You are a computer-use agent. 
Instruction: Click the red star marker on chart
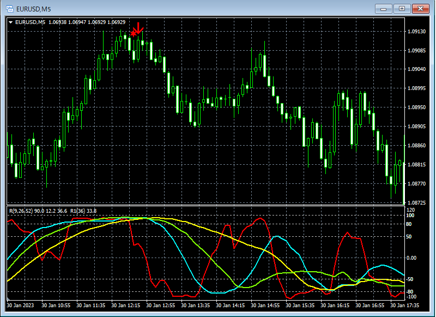tap(133, 34)
